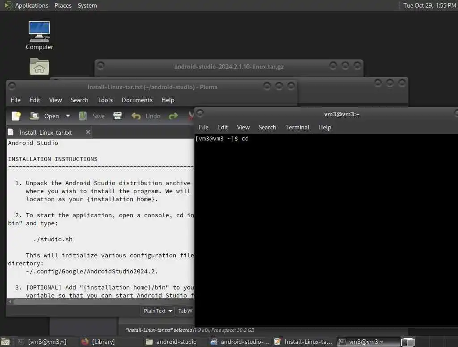Viewport: 458px width, 347px height.
Task: Click the Android Studio first line of text
Action: 33,143
